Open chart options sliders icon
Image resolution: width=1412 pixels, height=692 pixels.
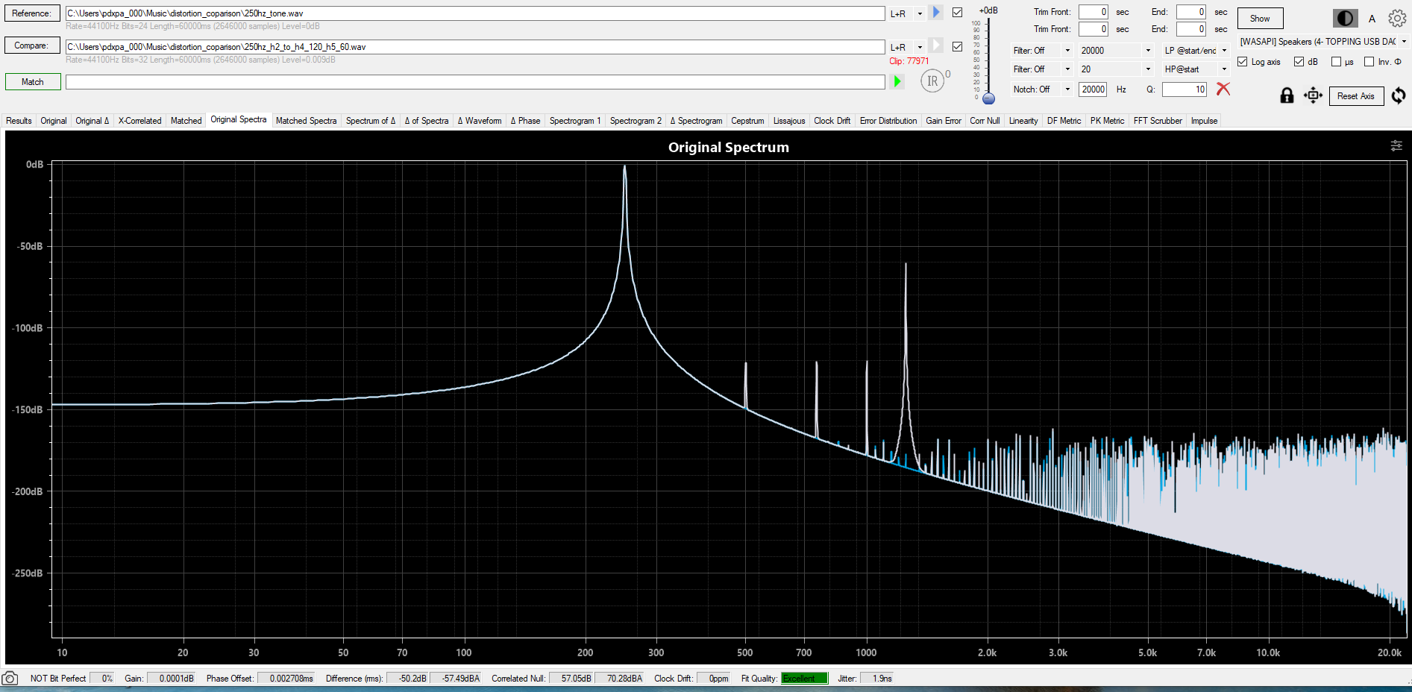1396,146
